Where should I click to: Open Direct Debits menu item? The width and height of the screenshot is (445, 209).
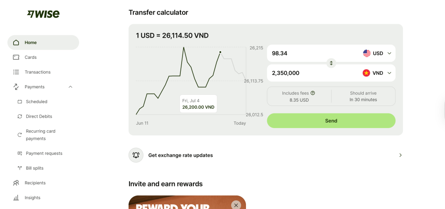point(39,116)
